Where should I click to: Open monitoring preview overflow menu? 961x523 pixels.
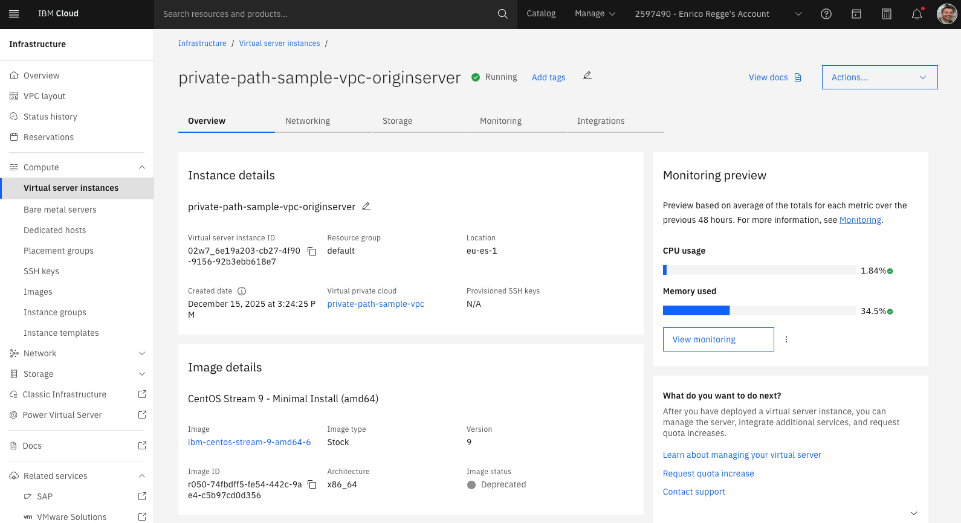tap(786, 339)
